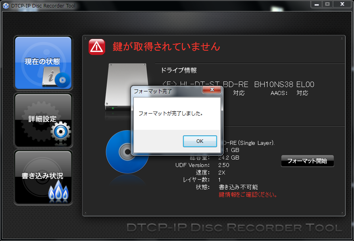Screen dimensions: 354x241
Task: Maximize the DTCP-IP Disc Recorder Tool window
Action: point(327,4)
